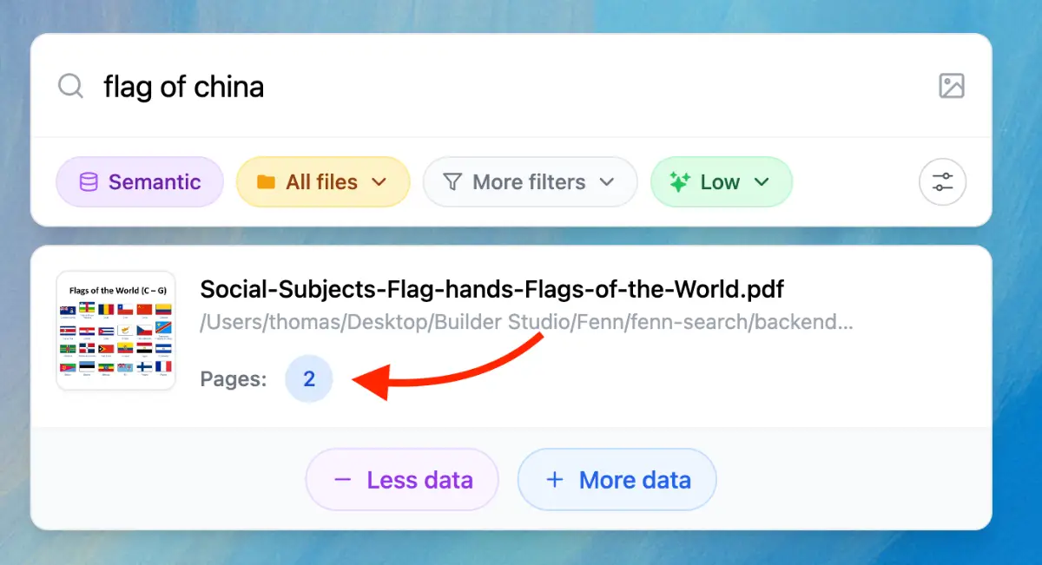Image resolution: width=1042 pixels, height=565 pixels.
Task: Open the More filters dropdown
Action: coord(530,182)
